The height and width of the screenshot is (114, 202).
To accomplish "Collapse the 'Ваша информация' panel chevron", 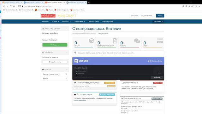I will pos(67,28).
